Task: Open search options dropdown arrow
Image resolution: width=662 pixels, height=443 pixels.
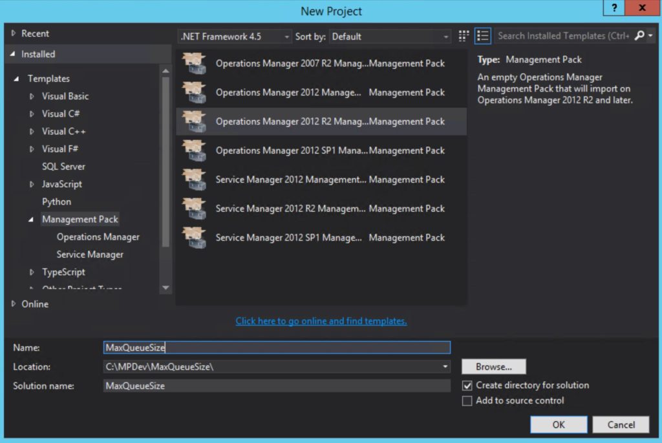Action: (x=650, y=36)
